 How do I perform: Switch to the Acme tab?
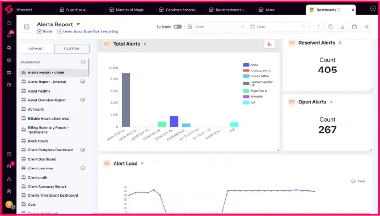tap(267, 10)
